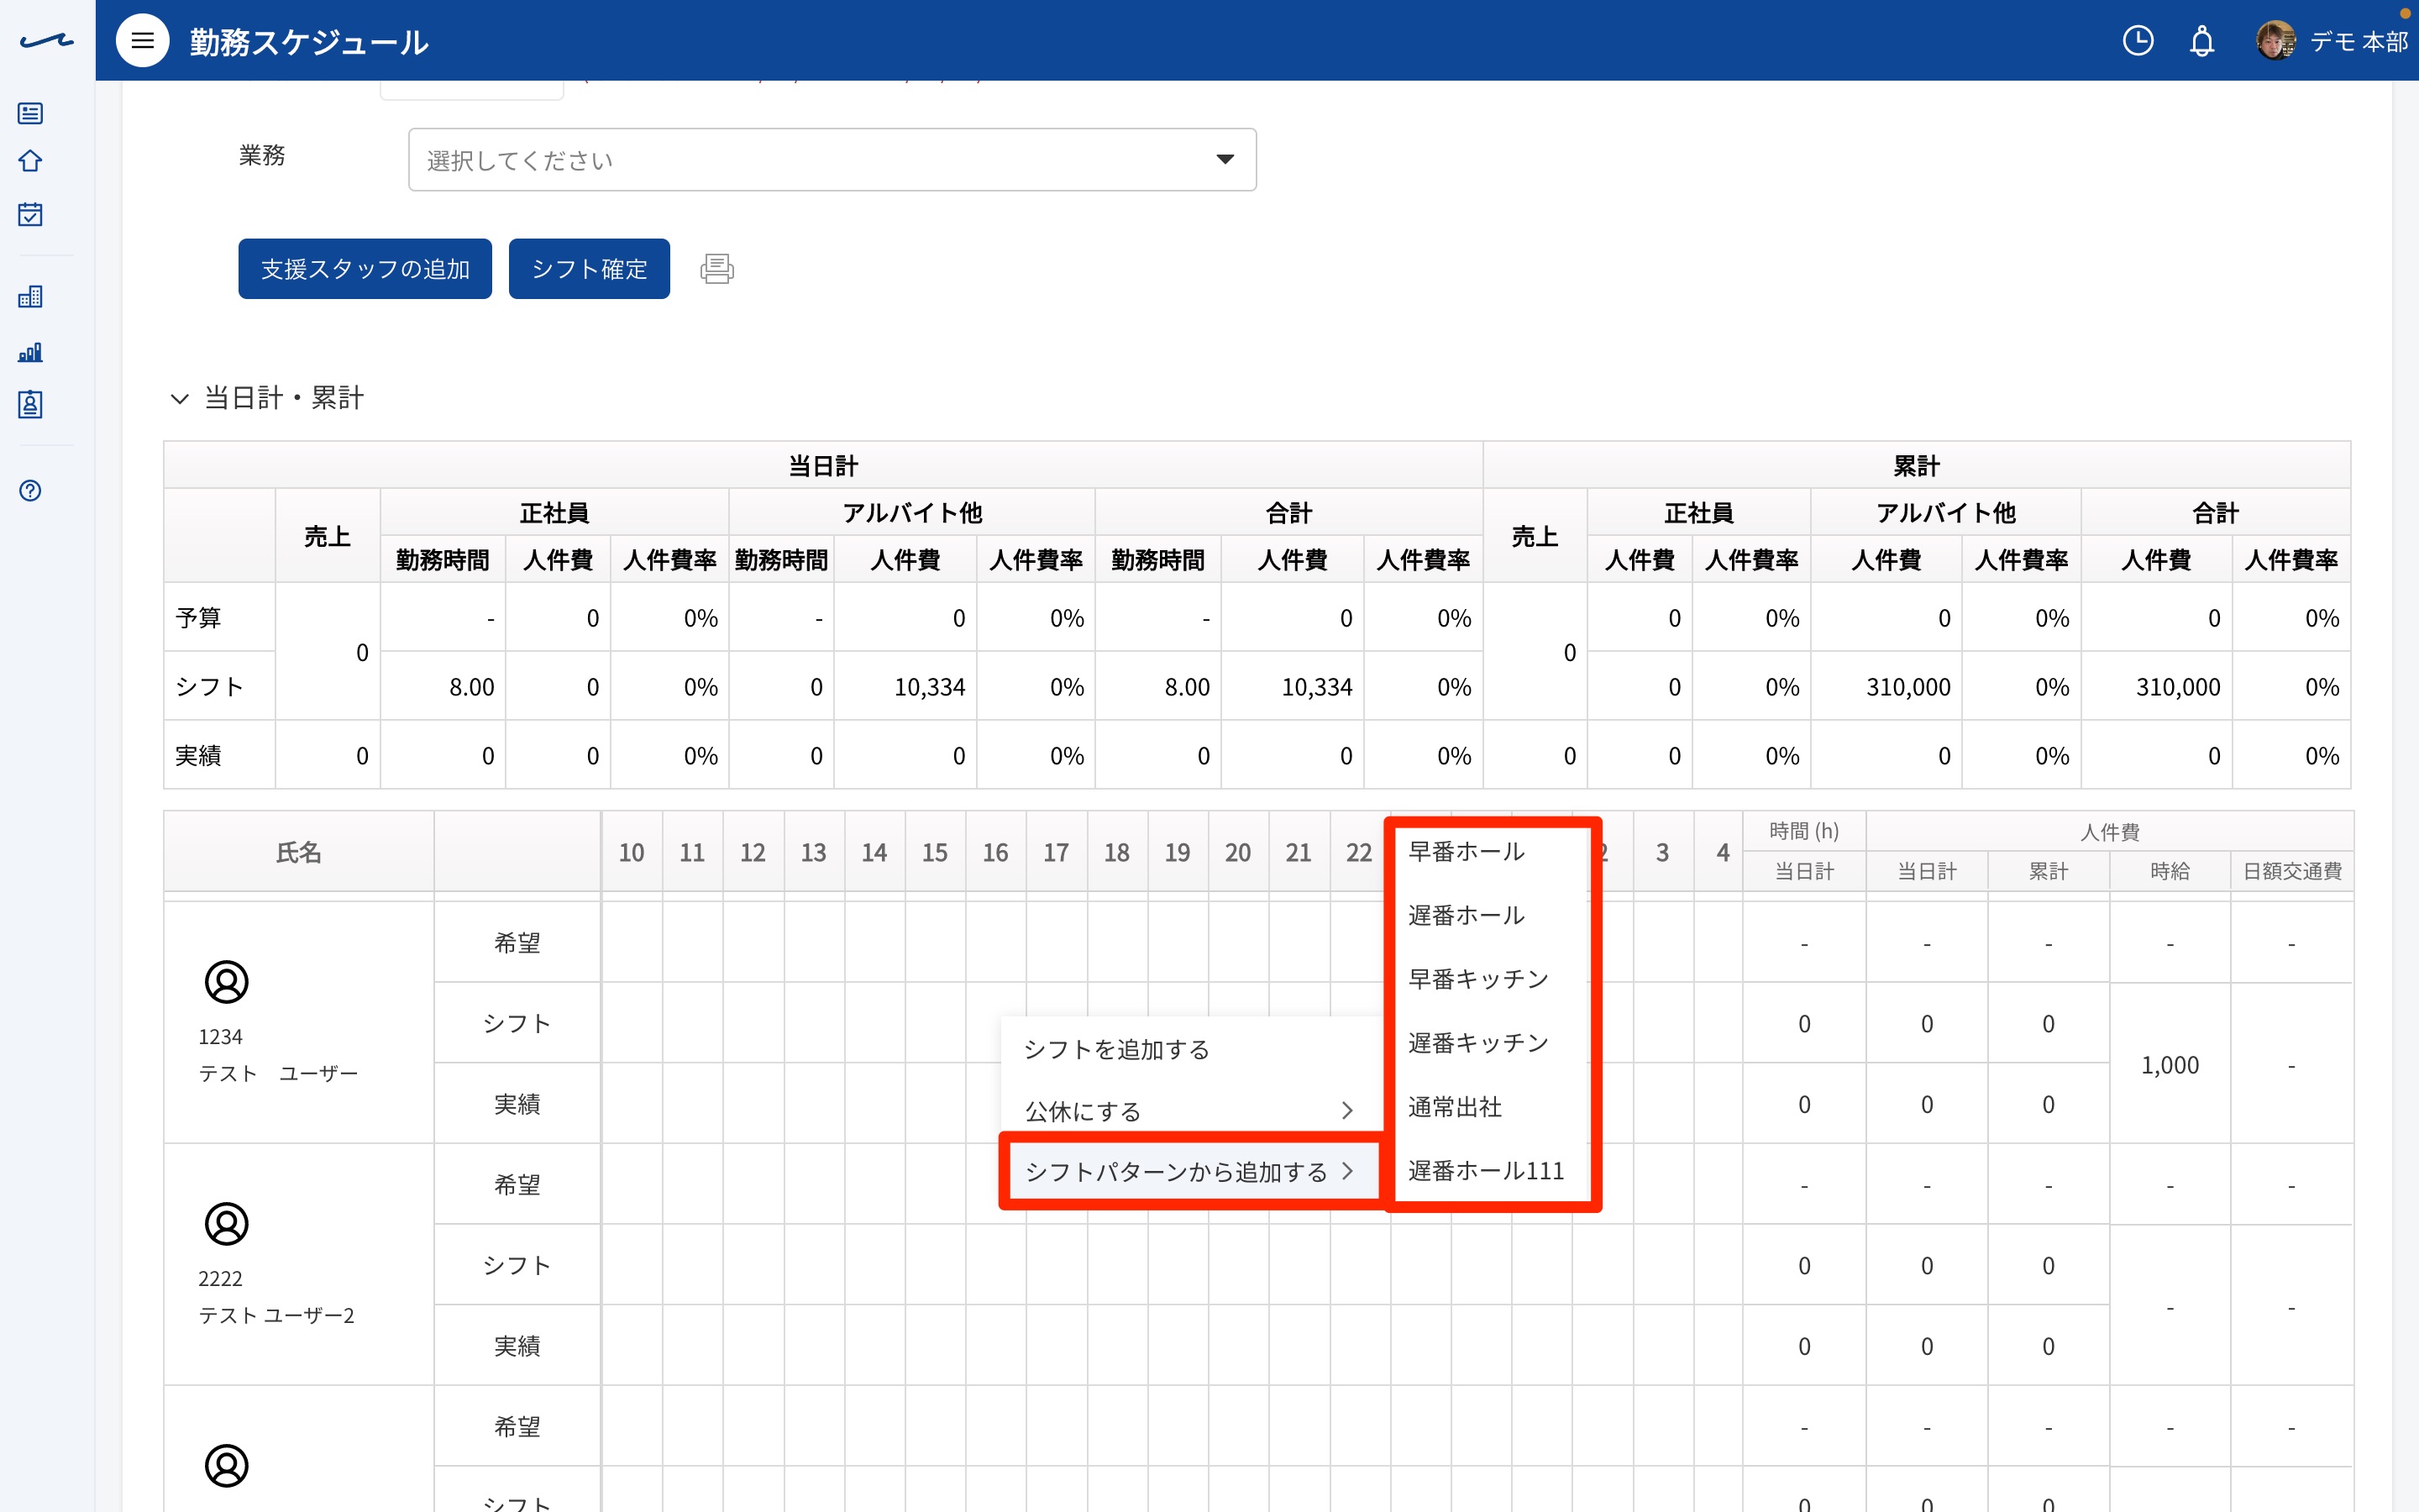Click 8.00 正社員 shift hours cell
Screen dimensions: 2419x1512
click(443, 687)
